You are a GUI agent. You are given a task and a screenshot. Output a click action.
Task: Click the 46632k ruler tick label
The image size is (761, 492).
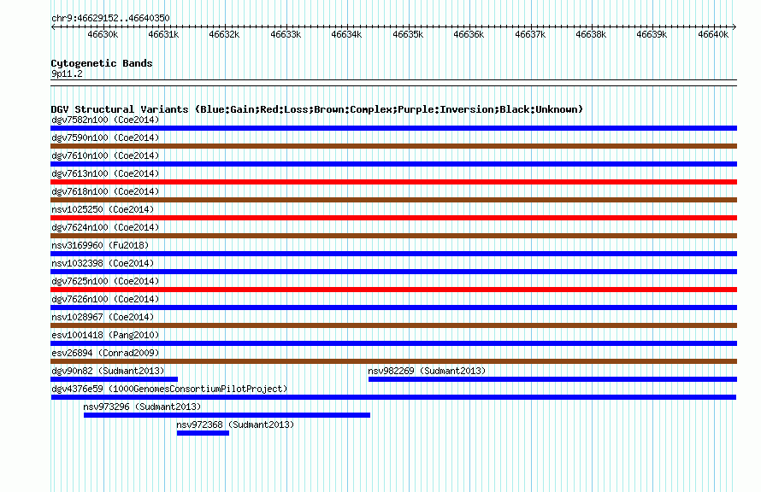pos(224,34)
